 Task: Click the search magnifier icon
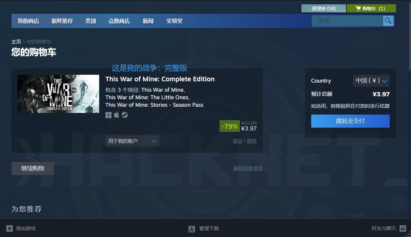[388, 21]
